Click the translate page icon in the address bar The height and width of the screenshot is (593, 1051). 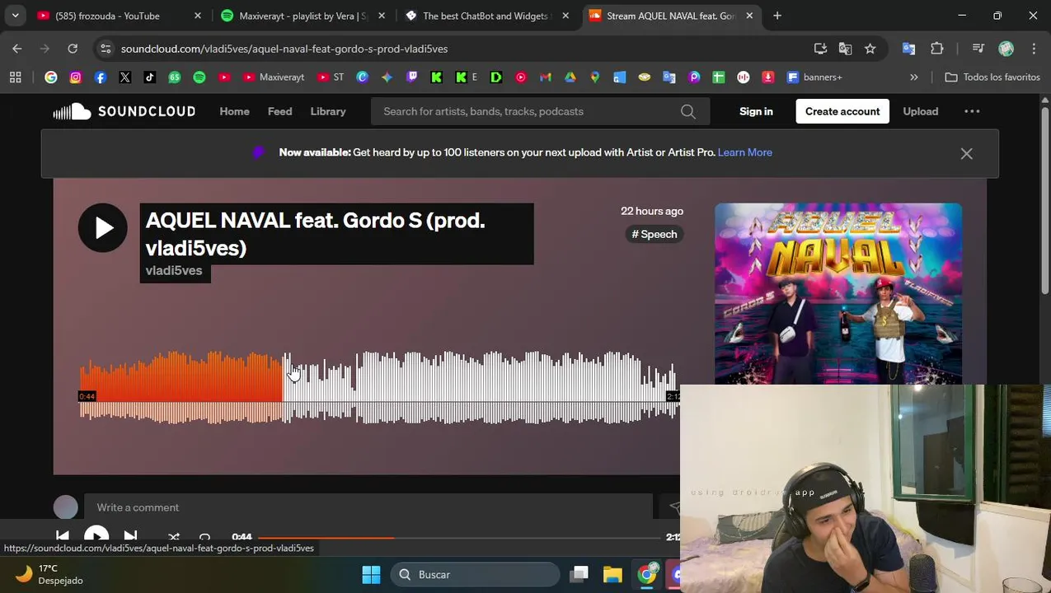[x=845, y=49]
